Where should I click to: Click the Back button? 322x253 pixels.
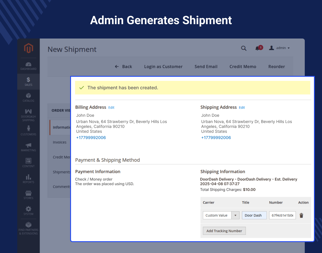pos(123,66)
